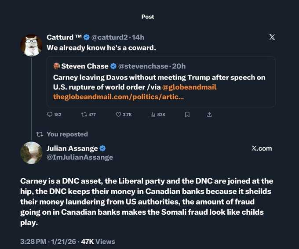This screenshot has height=249, width=299.
Task: Click the 3:28 PM timestamp
Action: click(x=34, y=241)
